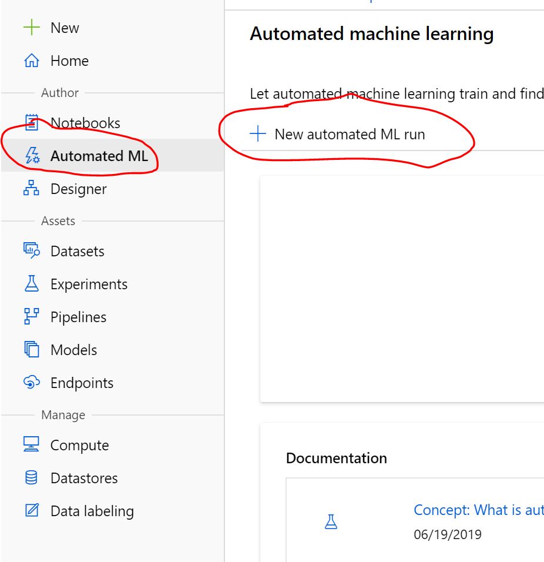The image size is (544, 562).
Task: Open Models assets page
Action: [x=74, y=350]
